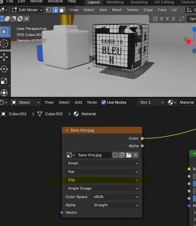Activate the Transform tool

coord(4,93)
